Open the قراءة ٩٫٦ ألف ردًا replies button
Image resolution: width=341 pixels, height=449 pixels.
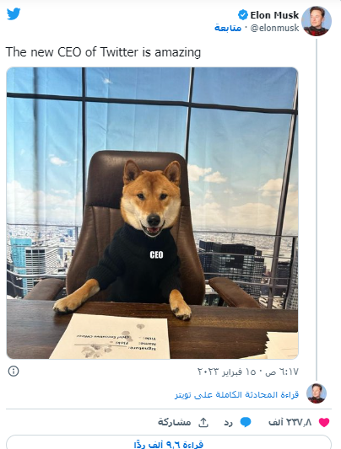169,442
